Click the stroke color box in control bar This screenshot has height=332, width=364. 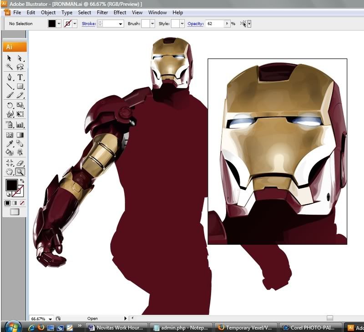pos(68,24)
